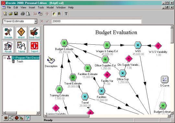This screenshot has width=175, height=123.
Task: Switch to the red circle bottom tab
Action: (x=17, y=118)
